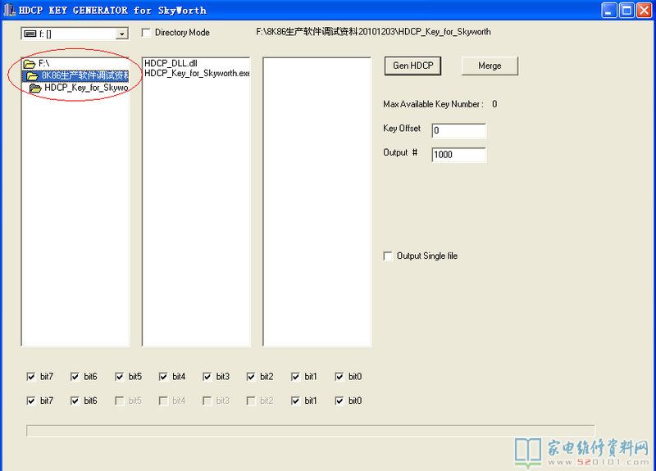Uncheck bit3 in the first row
Image resolution: width=656 pixels, height=471 pixels.
[x=207, y=377]
